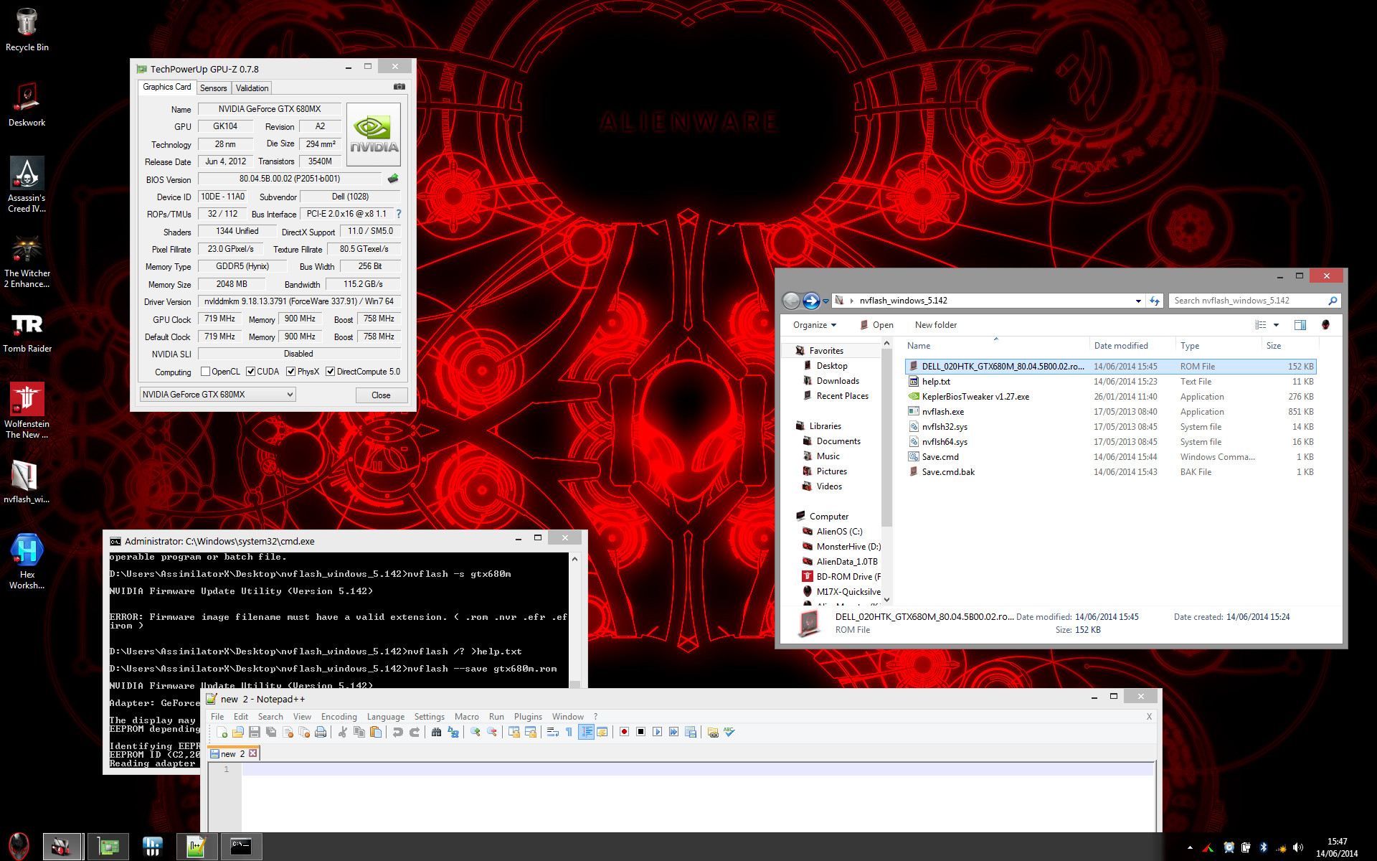The image size is (1377, 861).
Task: Open Replace icon in Notepad++ toolbar
Action: pos(453,732)
